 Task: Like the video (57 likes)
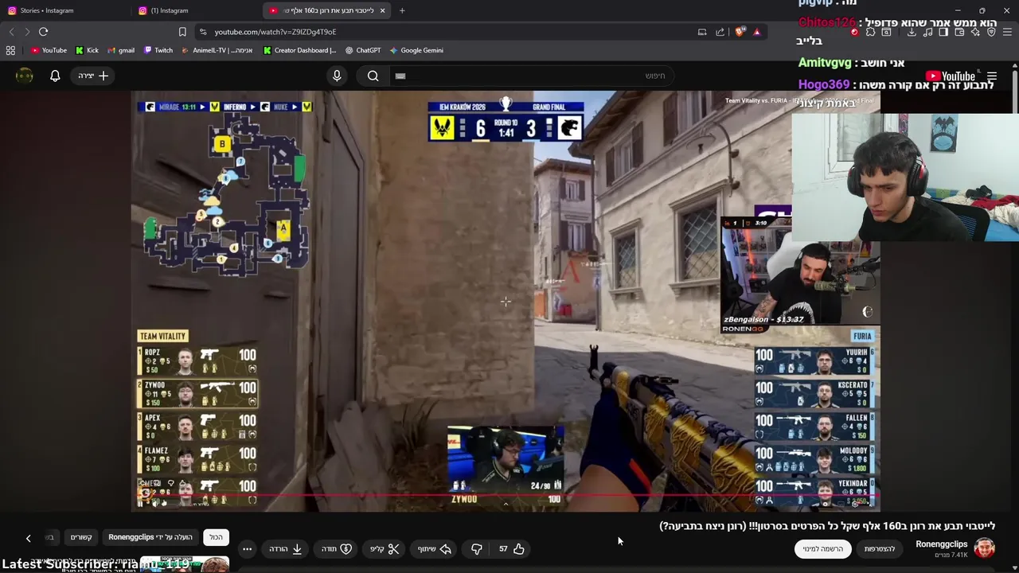511,549
